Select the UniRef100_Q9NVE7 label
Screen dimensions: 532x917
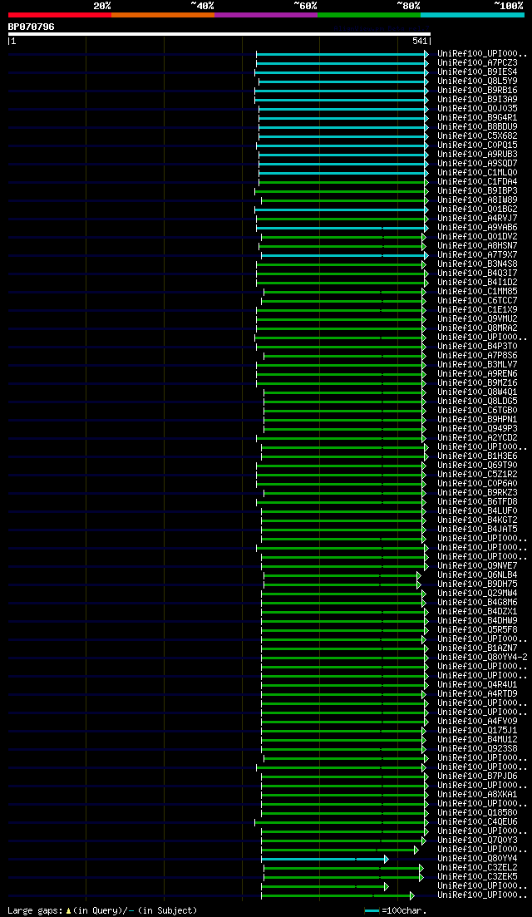[x=477, y=565]
